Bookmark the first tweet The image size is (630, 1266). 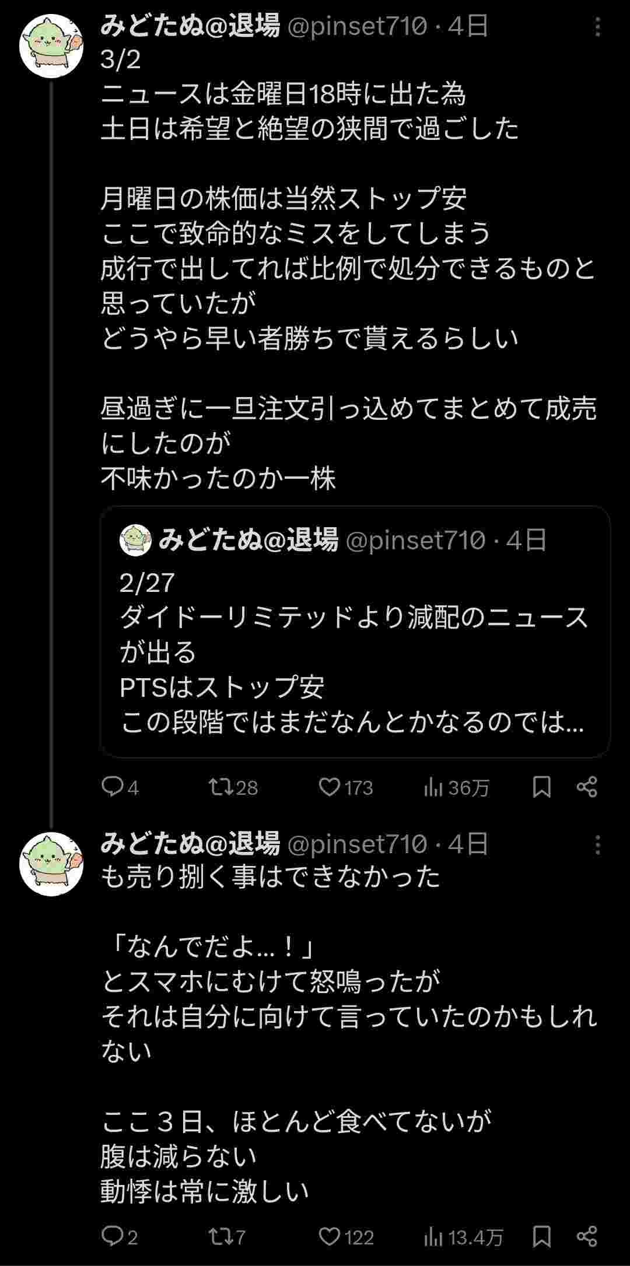click(x=542, y=787)
